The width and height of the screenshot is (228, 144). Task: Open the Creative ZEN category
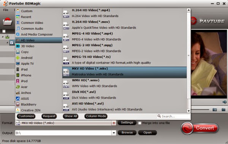coord(38,110)
